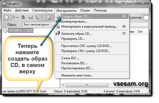This screenshot has height=103, width=159.
Task: Click the Make CD image toolbar icon
Action: click(49, 17)
